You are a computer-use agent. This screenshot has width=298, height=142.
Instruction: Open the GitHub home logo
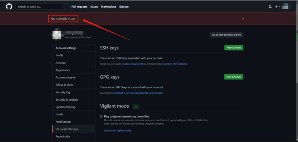point(9,7)
